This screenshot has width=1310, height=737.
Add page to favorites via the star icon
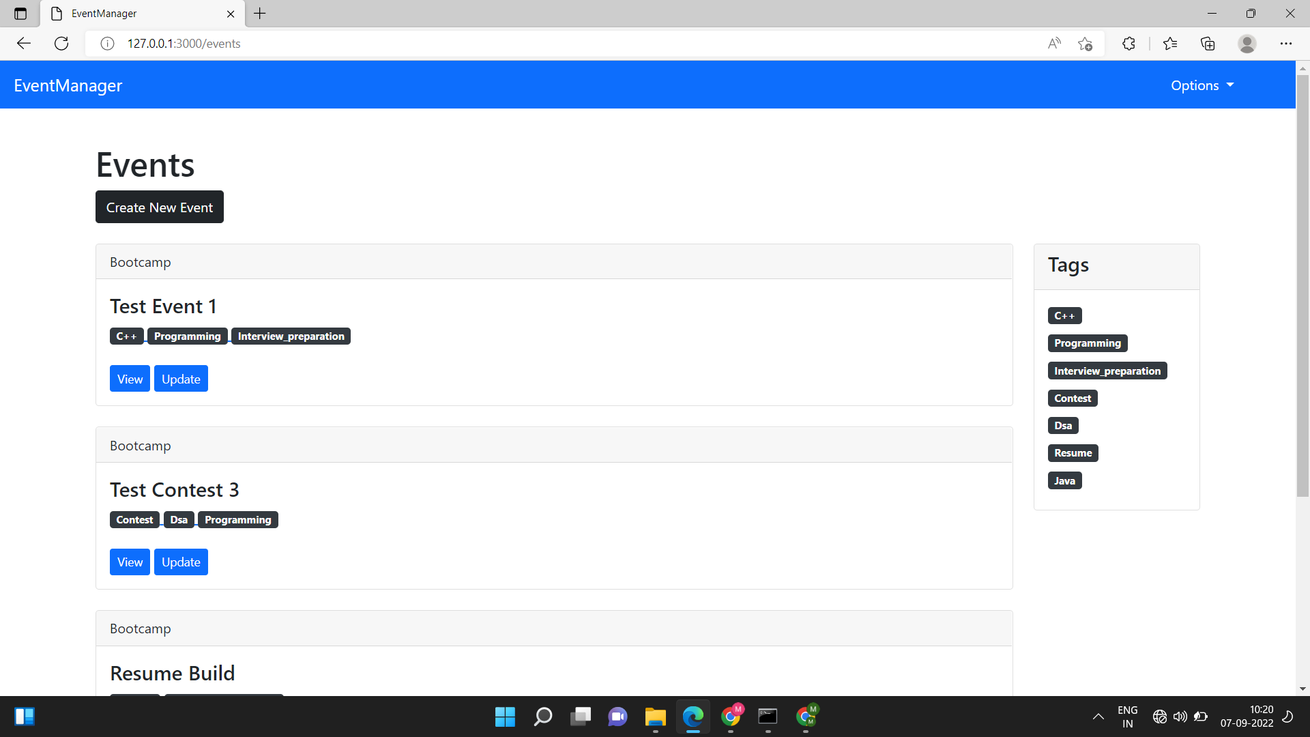click(1086, 43)
